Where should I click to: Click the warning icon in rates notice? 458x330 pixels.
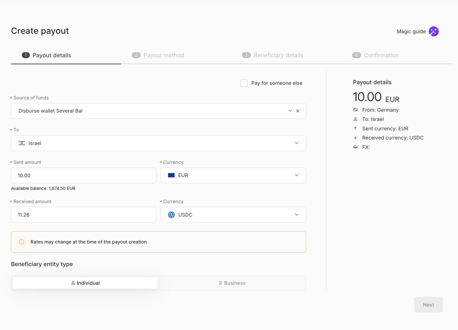pos(21,242)
